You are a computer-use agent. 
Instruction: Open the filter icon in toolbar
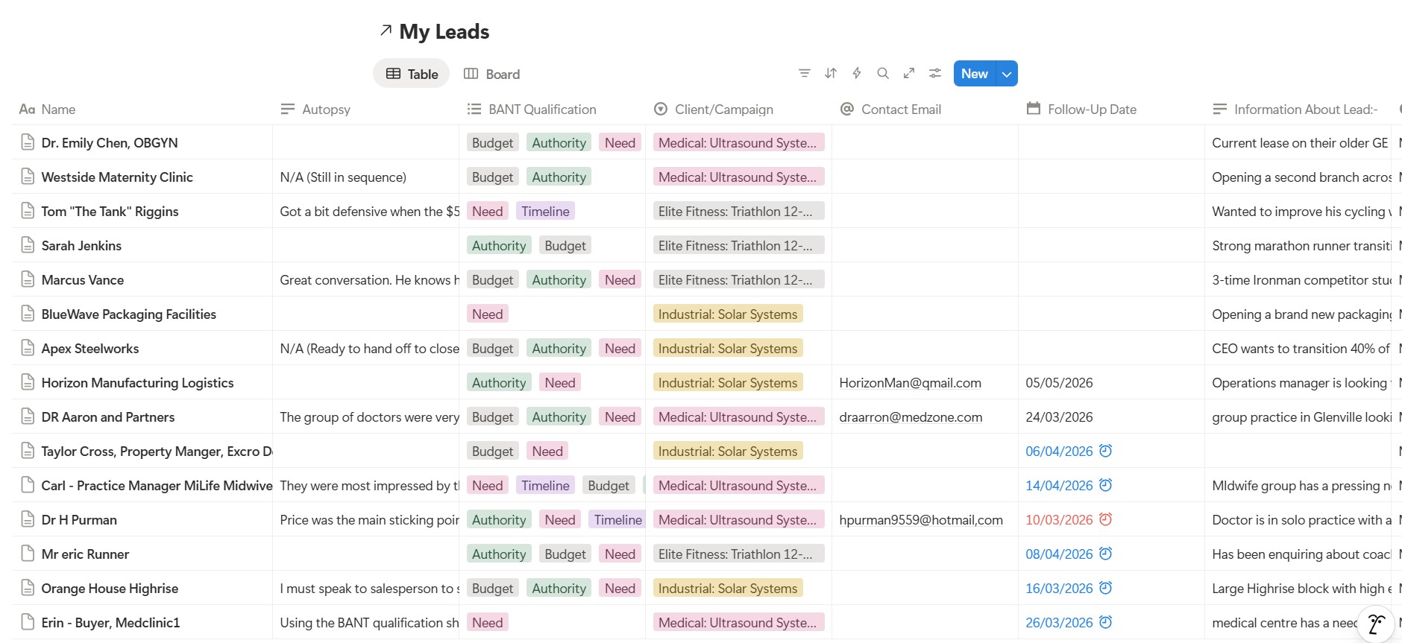804,73
